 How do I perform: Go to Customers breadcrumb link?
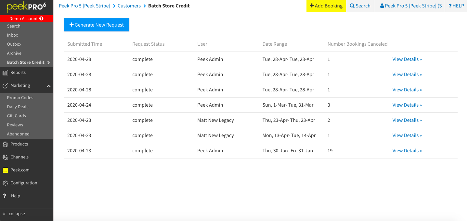pyautogui.click(x=129, y=6)
